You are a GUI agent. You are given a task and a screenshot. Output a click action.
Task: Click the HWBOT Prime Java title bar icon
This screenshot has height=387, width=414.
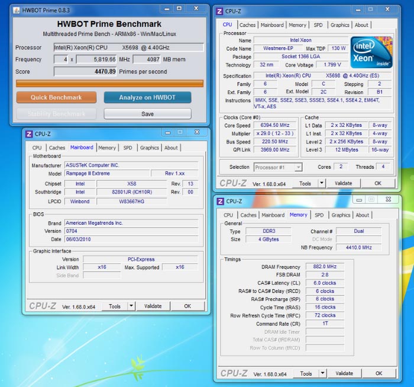17,10
